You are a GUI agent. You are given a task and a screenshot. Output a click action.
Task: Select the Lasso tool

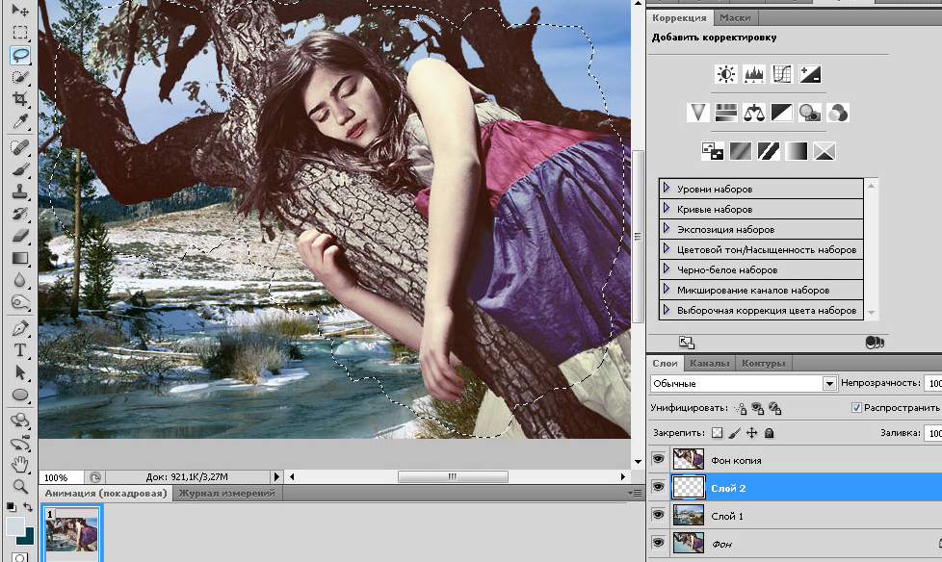[x=20, y=55]
